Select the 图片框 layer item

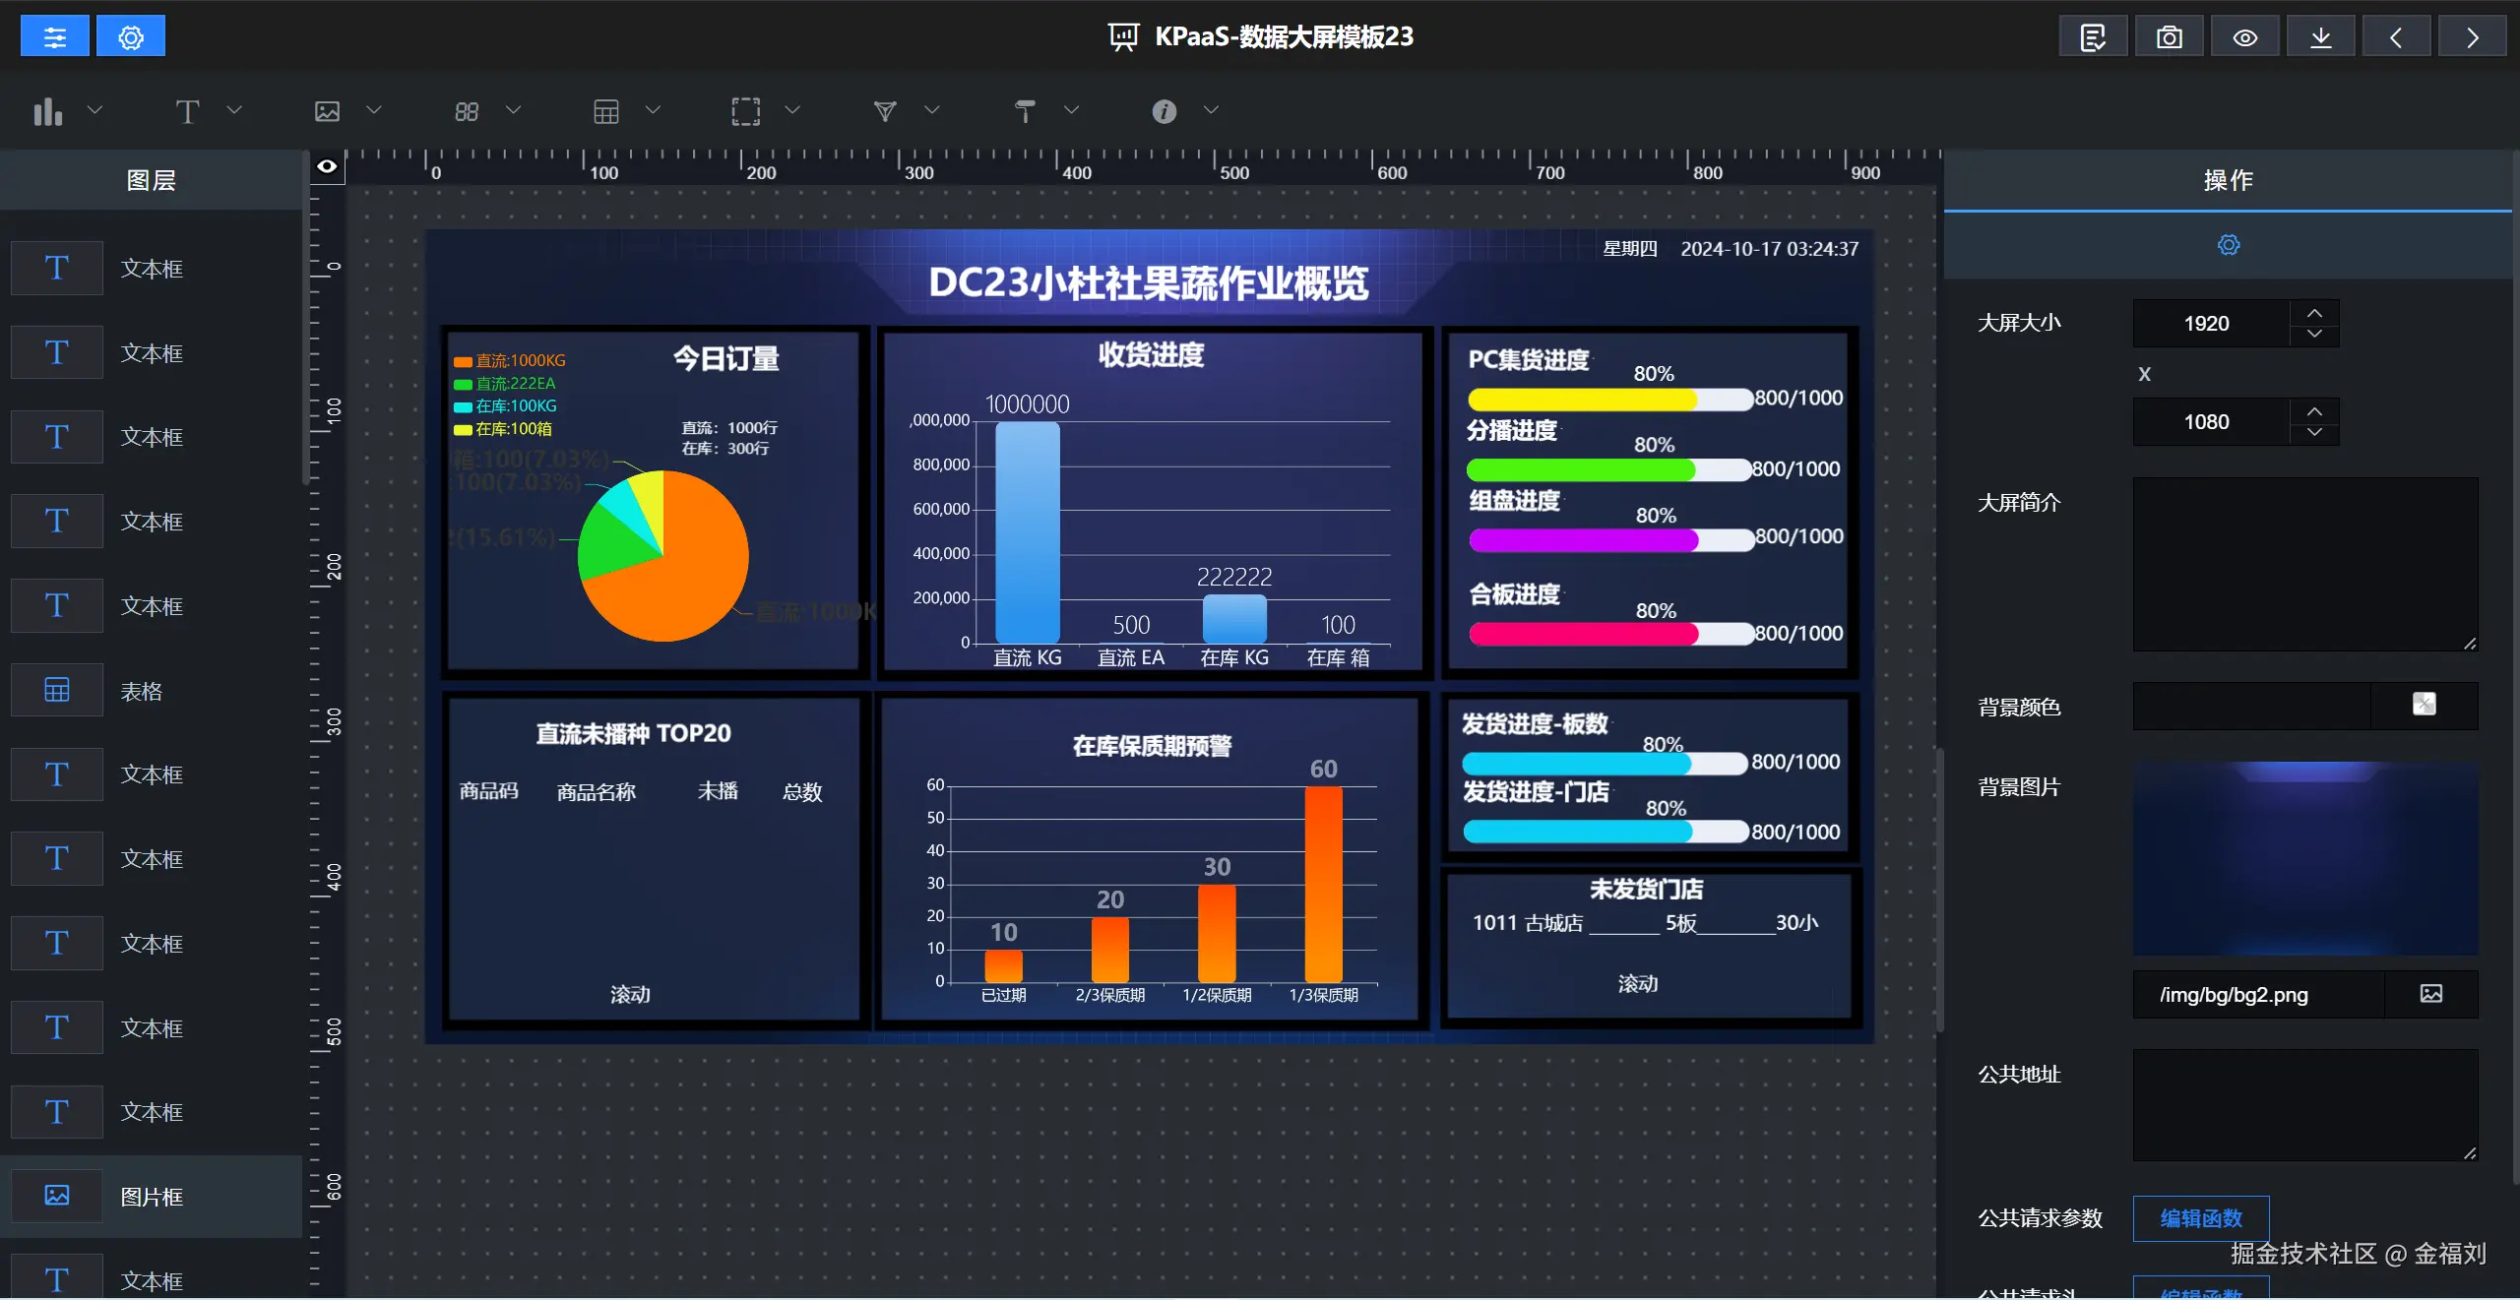(x=152, y=1197)
